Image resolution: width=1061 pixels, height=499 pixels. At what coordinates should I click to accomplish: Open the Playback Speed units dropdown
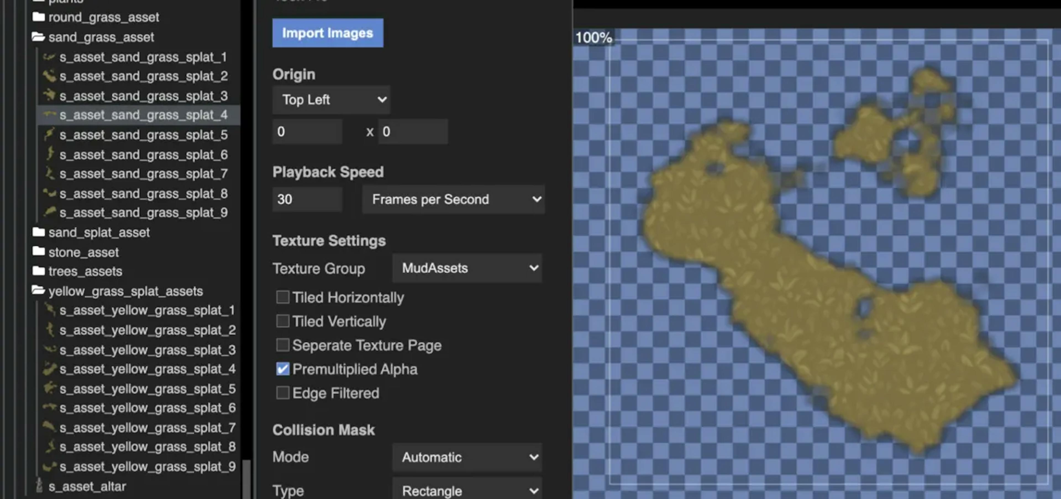[x=453, y=199]
